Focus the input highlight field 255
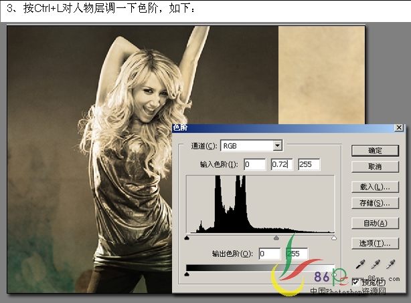The height and width of the screenshot is (303, 411). (x=309, y=164)
